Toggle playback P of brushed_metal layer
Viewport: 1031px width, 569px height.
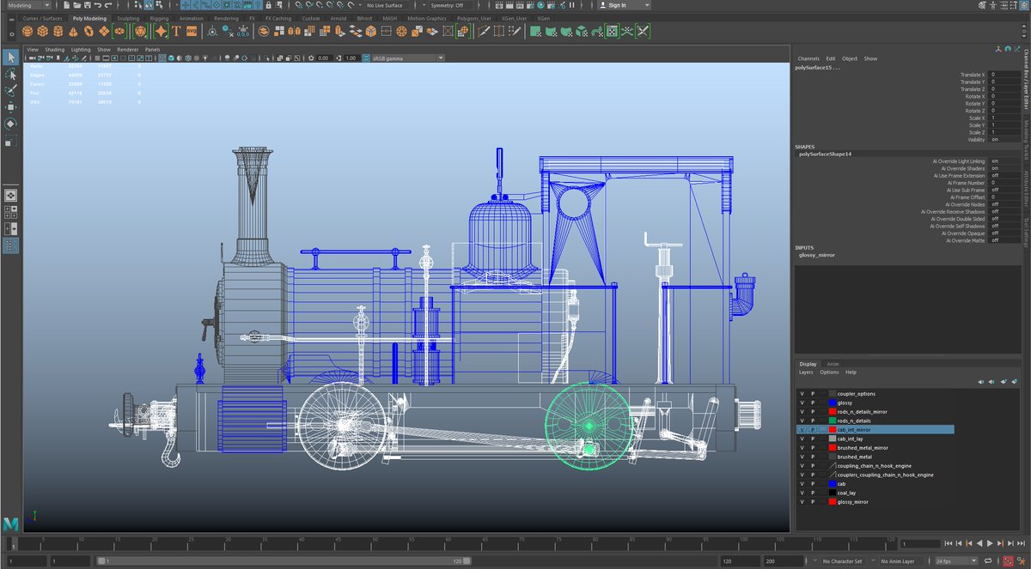(x=813, y=457)
